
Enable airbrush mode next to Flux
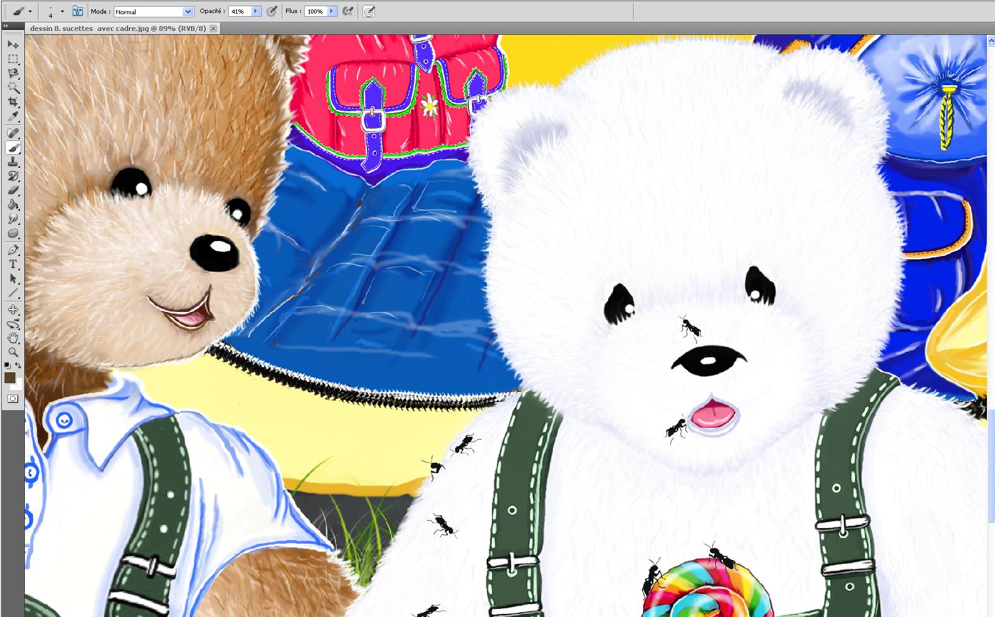pyautogui.click(x=348, y=11)
